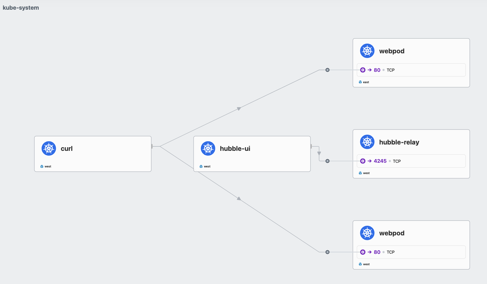The image size is (487, 284).
Task: Select the hubble-ui service title
Action: [235, 149]
